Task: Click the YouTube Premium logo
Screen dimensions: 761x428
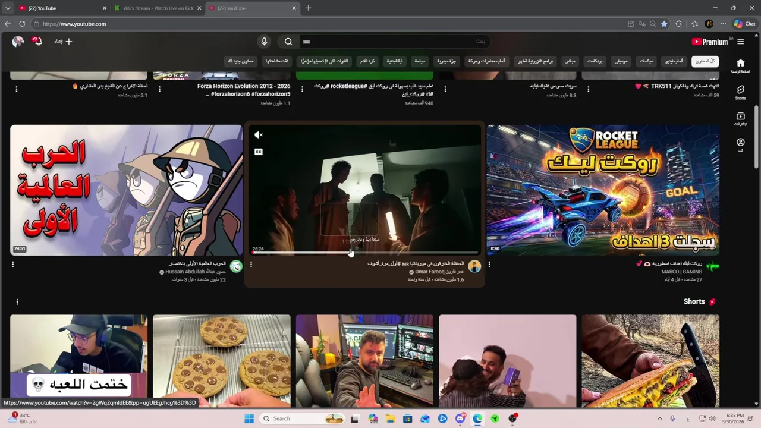Action: pos(710,42)
